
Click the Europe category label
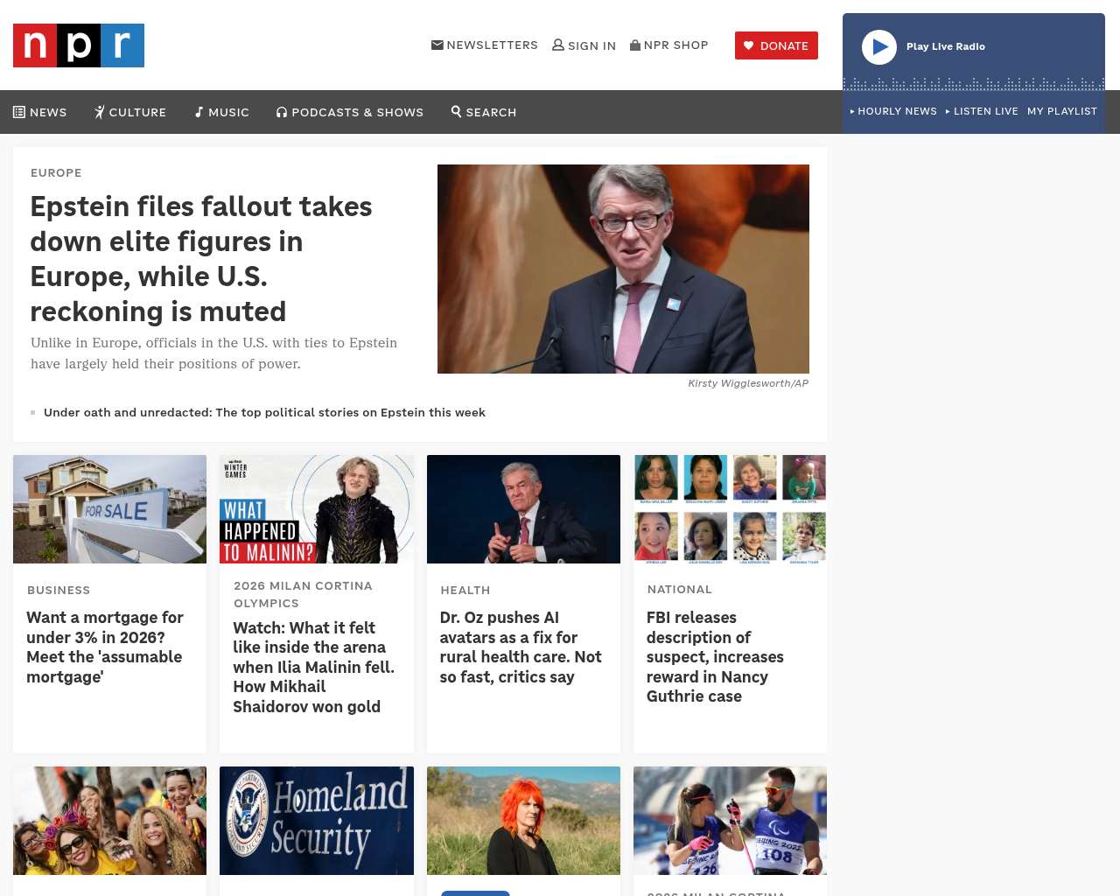(x=56, y=172)
